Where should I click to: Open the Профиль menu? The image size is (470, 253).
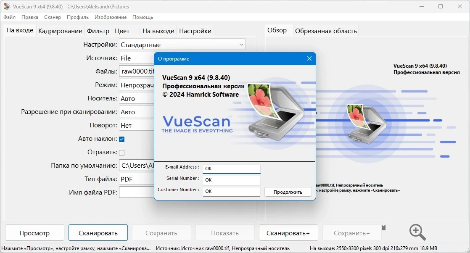pyautogui.click(x=78, y=17)
